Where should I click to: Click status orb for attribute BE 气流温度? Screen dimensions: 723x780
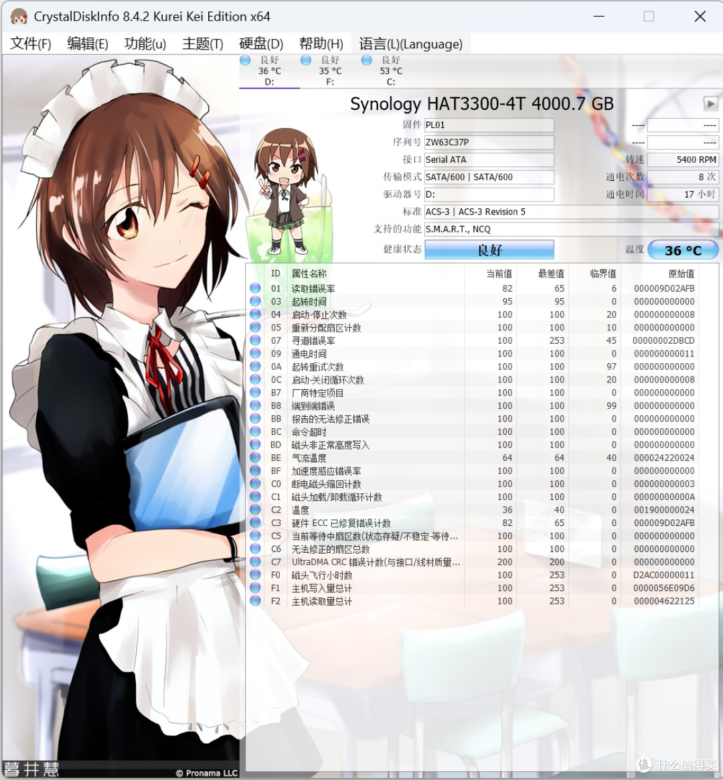256,458
